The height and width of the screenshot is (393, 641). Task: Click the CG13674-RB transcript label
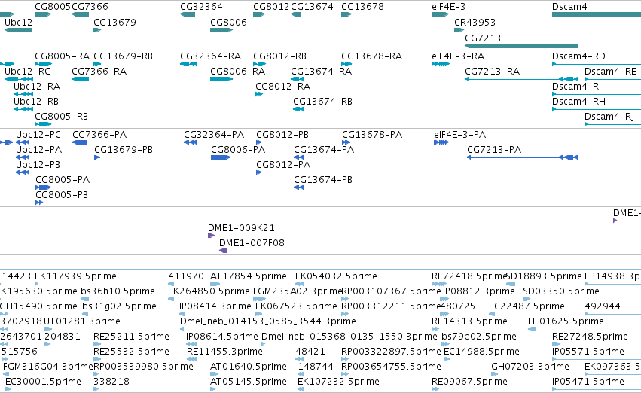pos(322,102)
